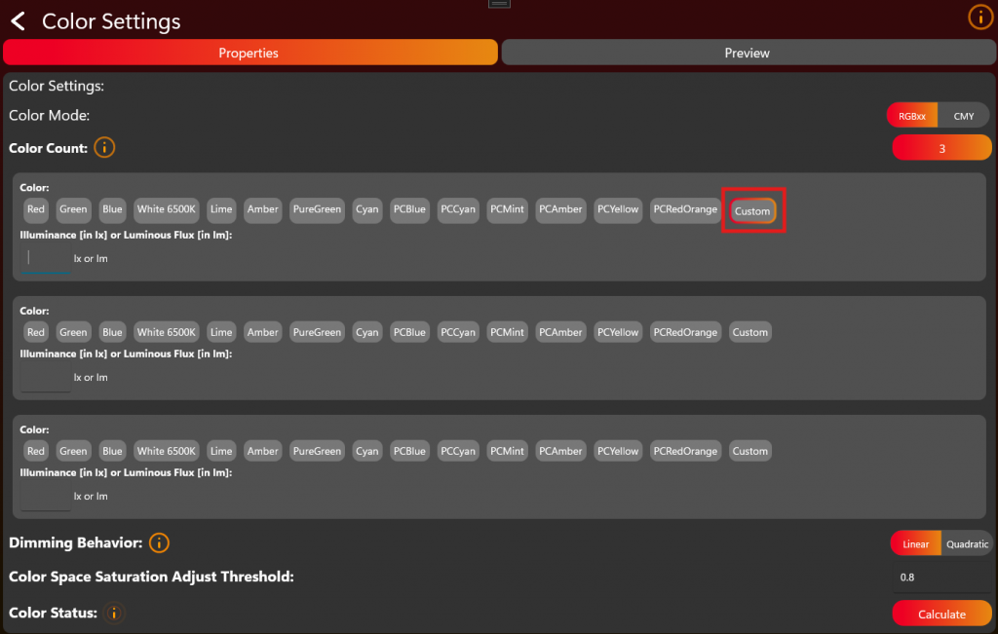Click the Color Status info icon
The image size is (998, 634).
pos(114,614)
